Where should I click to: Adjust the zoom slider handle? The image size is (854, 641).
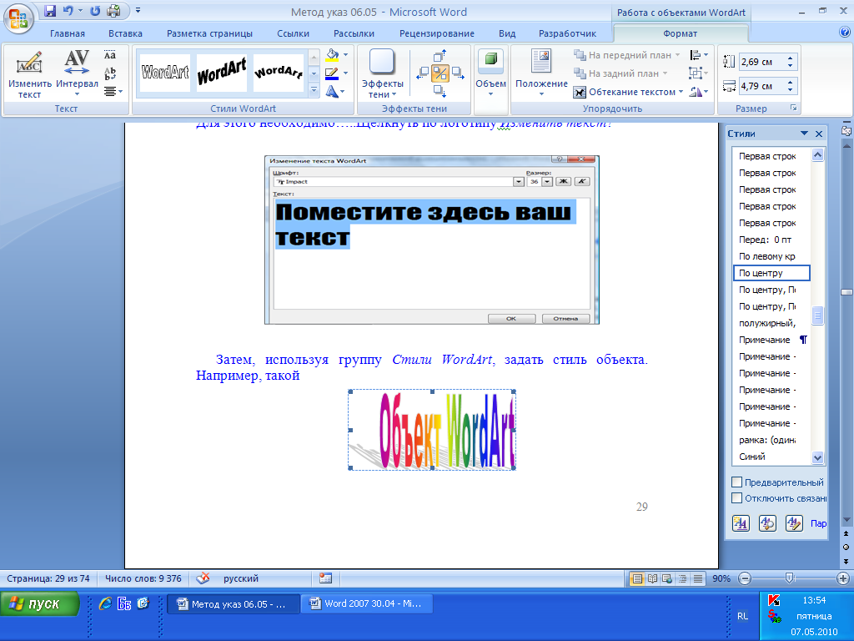[789, 578]
